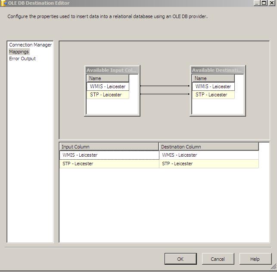Image resolution: width=277 pixels, height=272 pixels.
Task: Close the OLE DB Destination Editor window
Action: (x=271, y=3)
